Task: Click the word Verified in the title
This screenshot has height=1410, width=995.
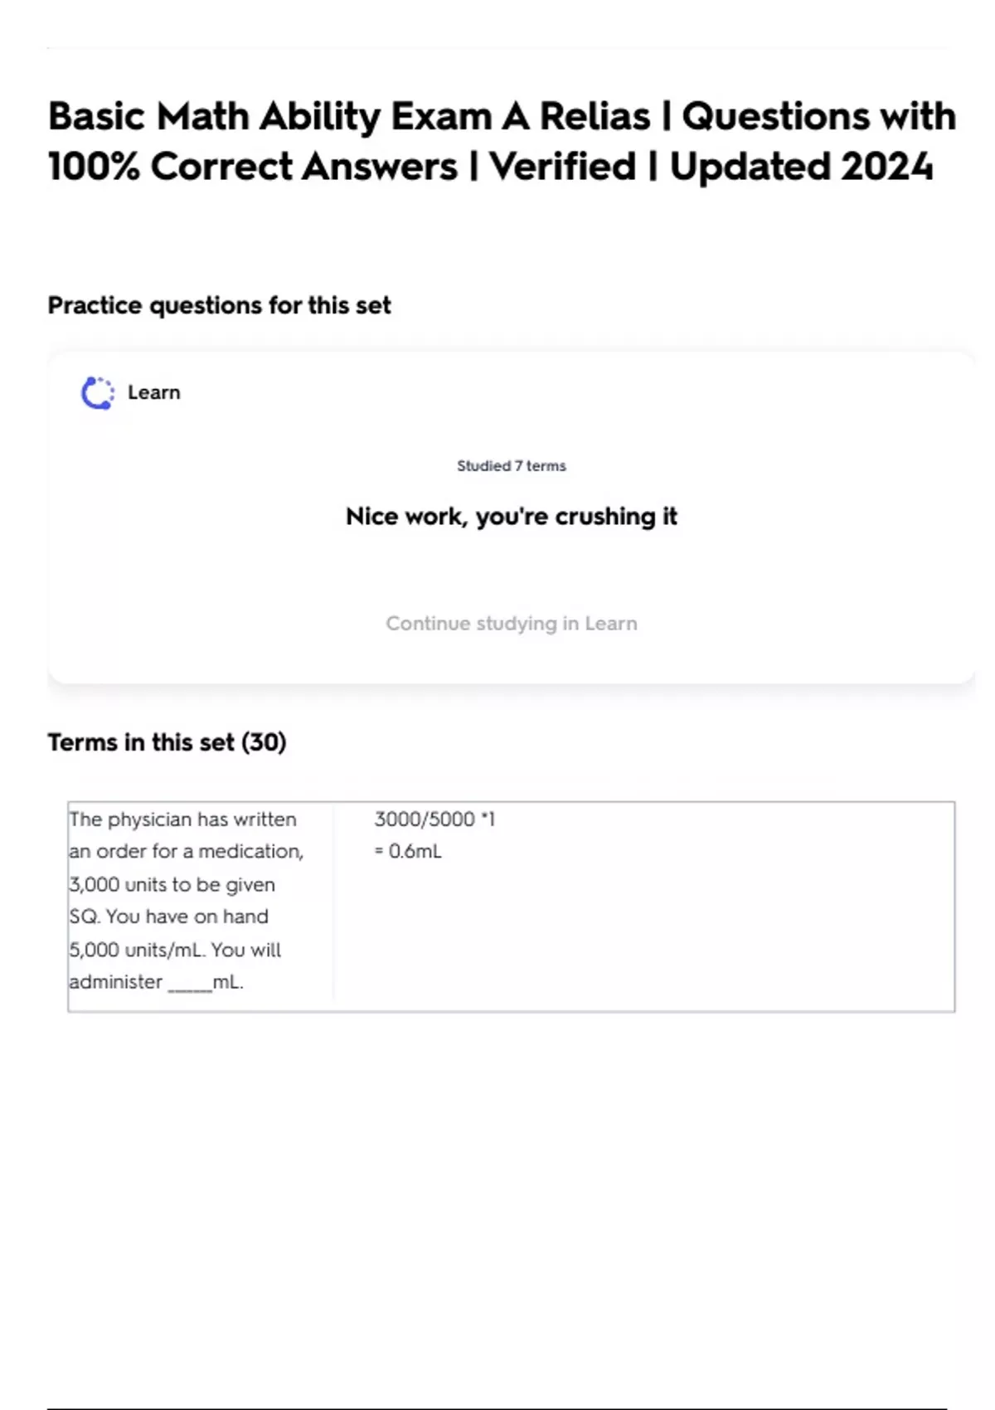Action: (562, 167)
